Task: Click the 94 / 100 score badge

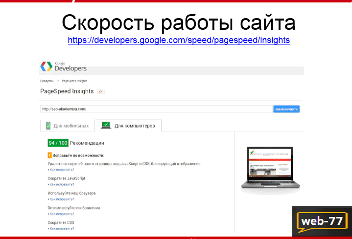Action: (x=58, y=143)
